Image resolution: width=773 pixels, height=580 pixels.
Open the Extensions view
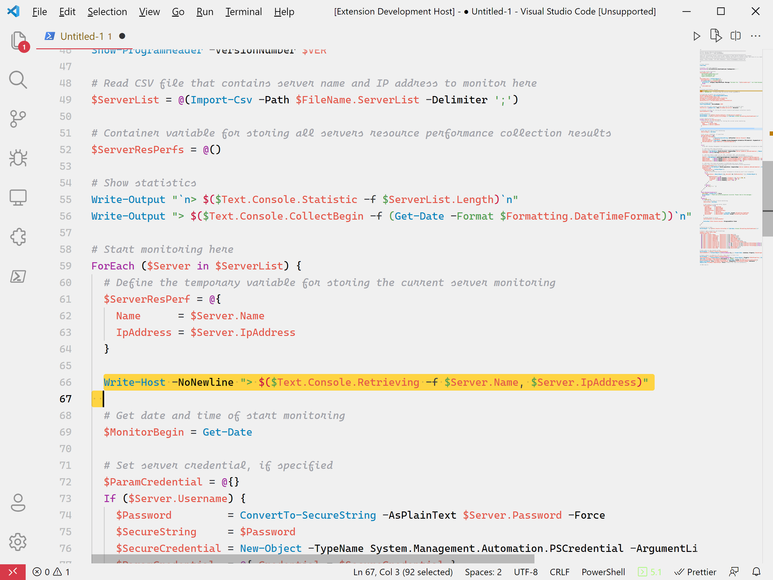18,237
